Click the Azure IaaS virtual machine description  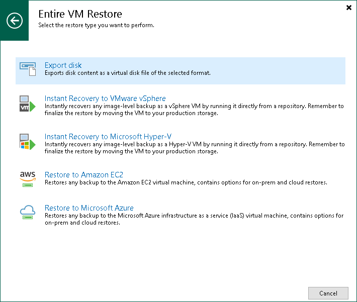(x=194, y=219)
